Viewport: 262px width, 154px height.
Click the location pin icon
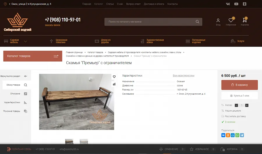(5, 4)
